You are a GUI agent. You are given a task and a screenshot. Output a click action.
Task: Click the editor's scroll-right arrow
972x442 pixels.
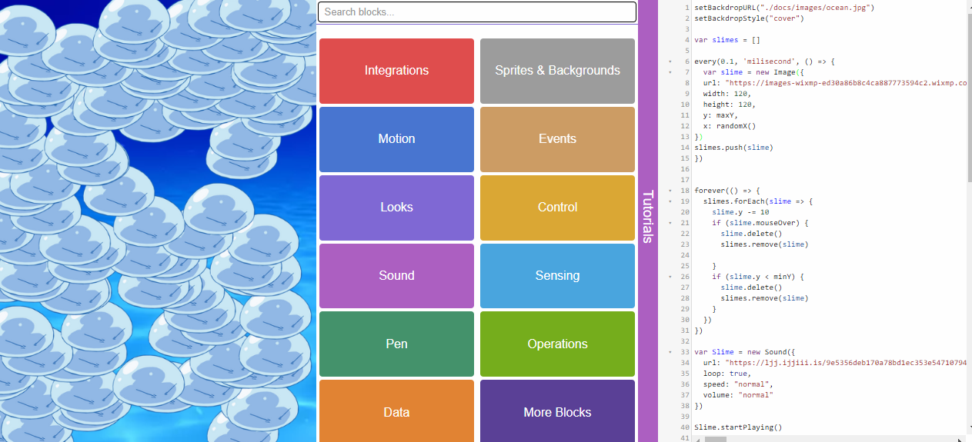point(960,439)
